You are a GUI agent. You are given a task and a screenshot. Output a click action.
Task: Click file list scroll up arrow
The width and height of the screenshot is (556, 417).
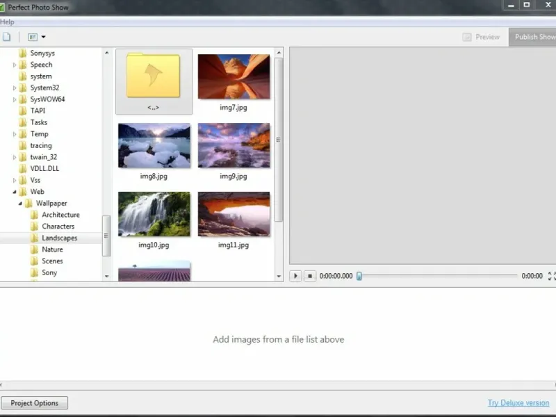[279, 53]
